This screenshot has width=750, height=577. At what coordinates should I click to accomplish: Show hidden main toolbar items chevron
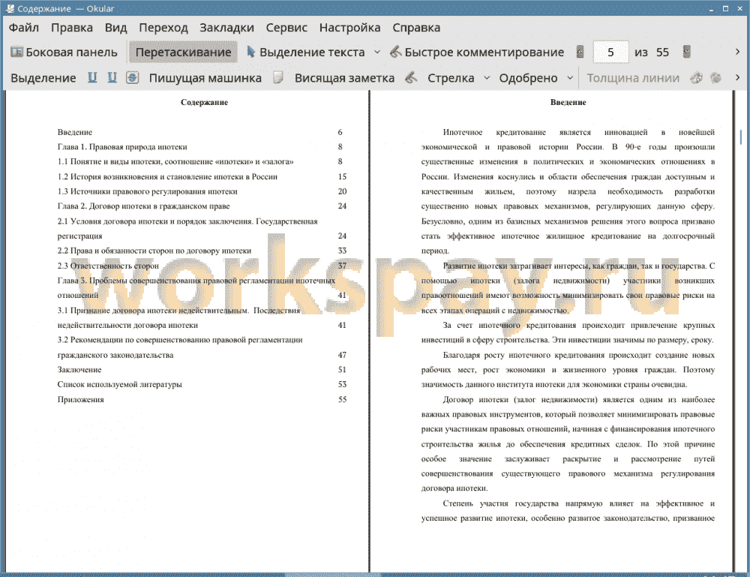coord(737,52)
